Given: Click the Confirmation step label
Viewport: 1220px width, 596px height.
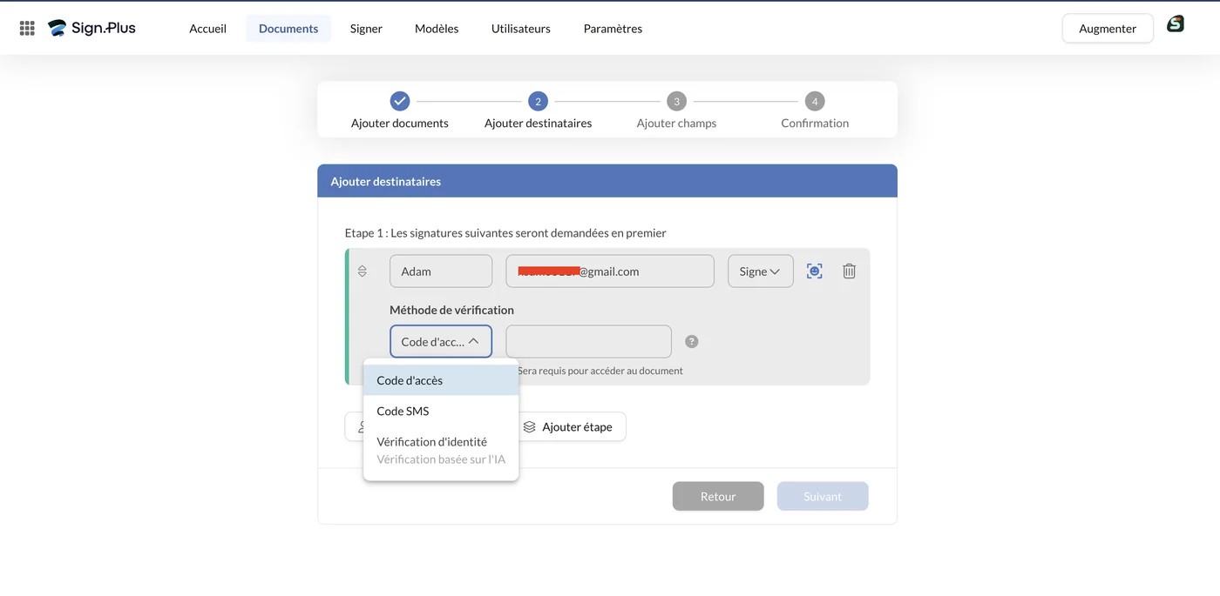Looking at the screenshot, I should coord(815,124).
